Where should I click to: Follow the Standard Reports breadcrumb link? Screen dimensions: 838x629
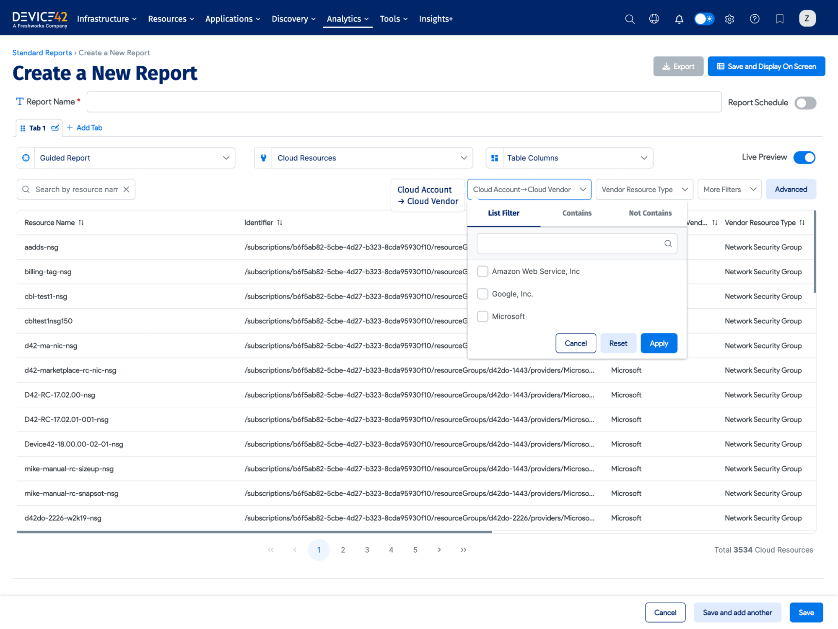(42, 52)
